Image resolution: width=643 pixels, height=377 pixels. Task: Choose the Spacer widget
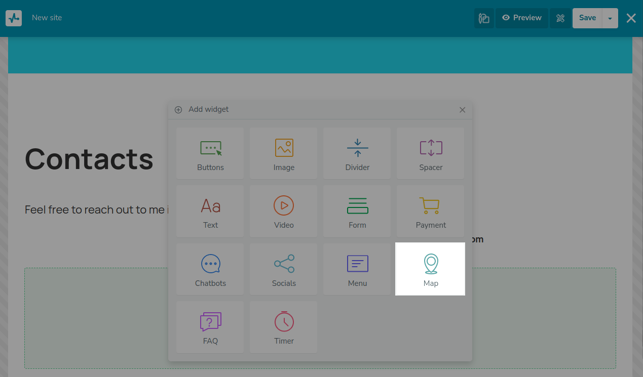click(x=431, y=153)
